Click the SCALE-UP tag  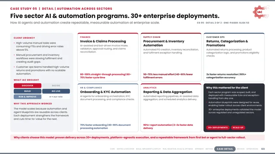[x=238, y=127]
